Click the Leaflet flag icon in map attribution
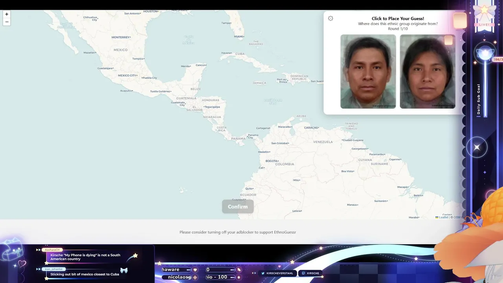This screenshot has width=503, height=283. point(437,217)
